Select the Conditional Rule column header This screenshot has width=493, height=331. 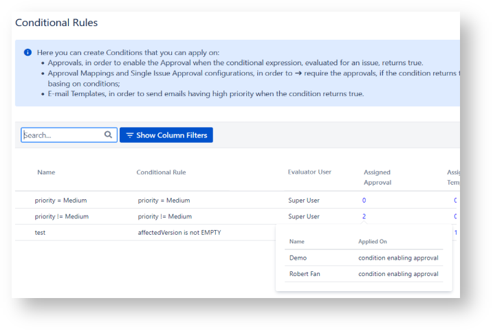tap(161, 172)
